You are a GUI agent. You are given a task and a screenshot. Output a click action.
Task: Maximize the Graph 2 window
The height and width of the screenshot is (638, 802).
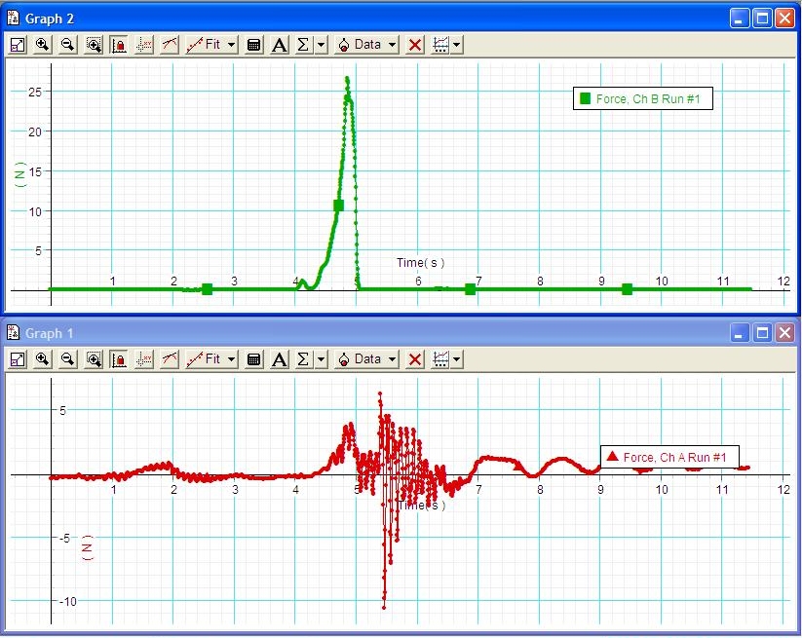tap(762, 19)
